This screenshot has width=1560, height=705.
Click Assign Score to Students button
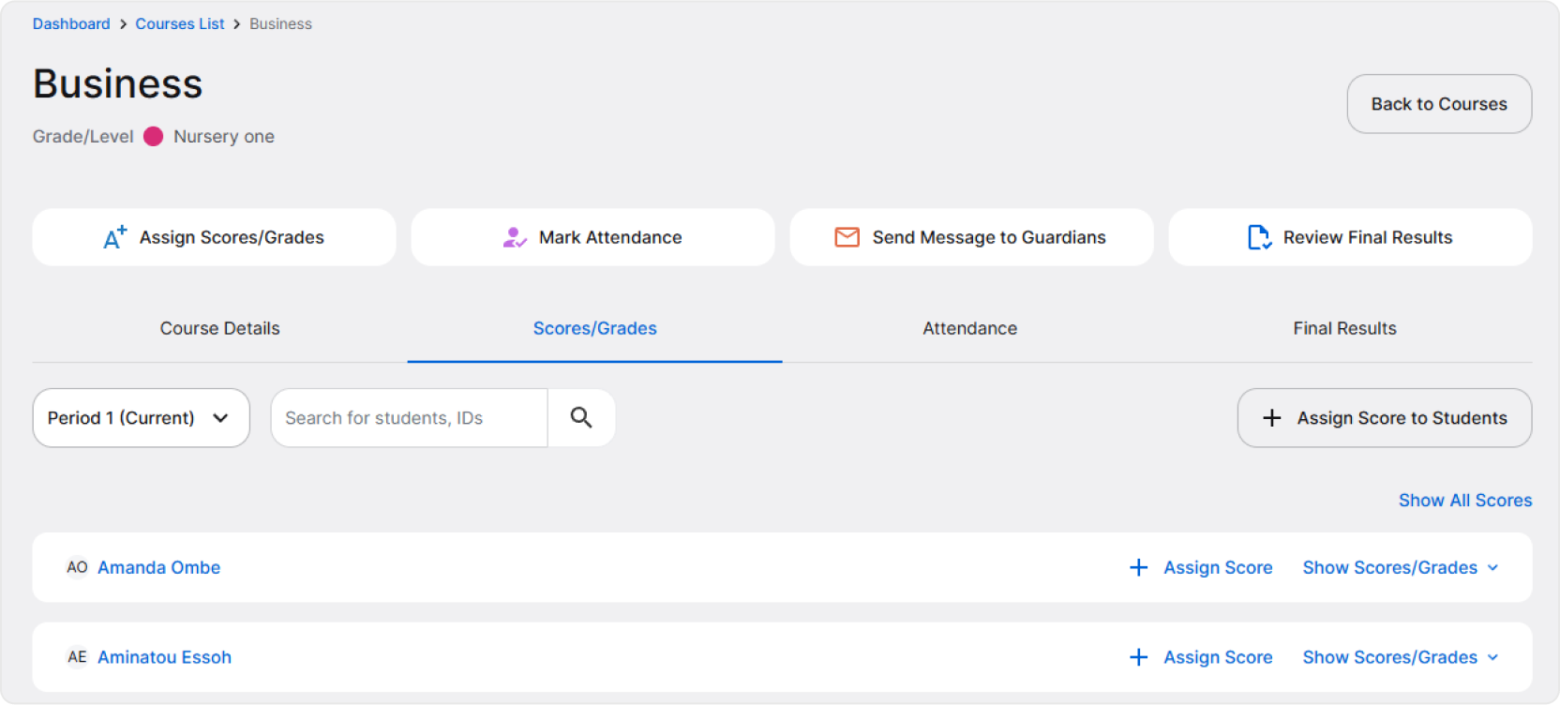tap(1384, 418)
